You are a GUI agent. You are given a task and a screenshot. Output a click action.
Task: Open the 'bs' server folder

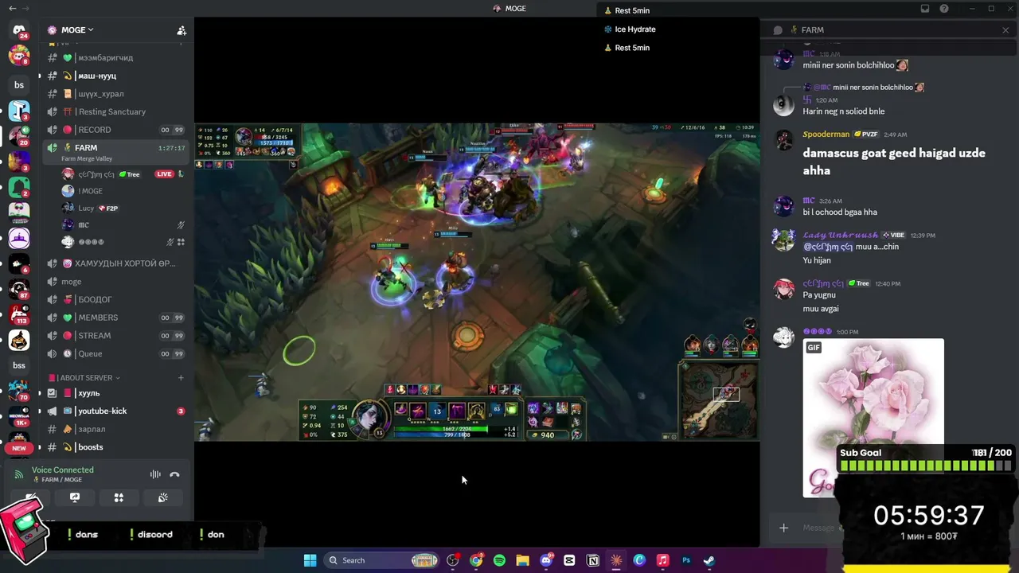(x=19, y=85)
